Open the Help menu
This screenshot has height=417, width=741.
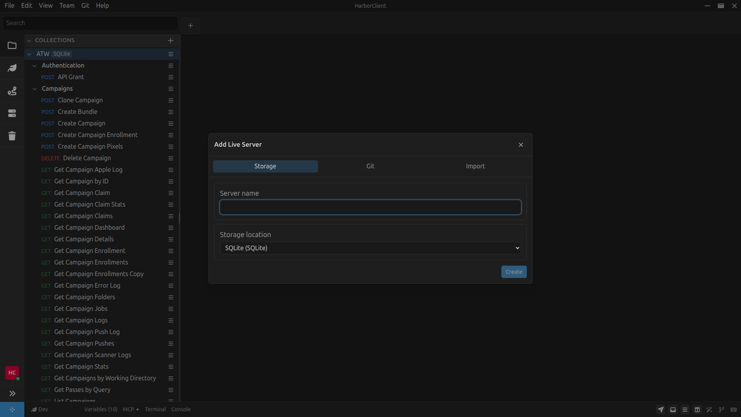click(102, 5)
